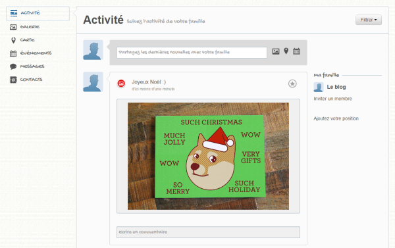Add a location with the pin icon

pos(286,51)
